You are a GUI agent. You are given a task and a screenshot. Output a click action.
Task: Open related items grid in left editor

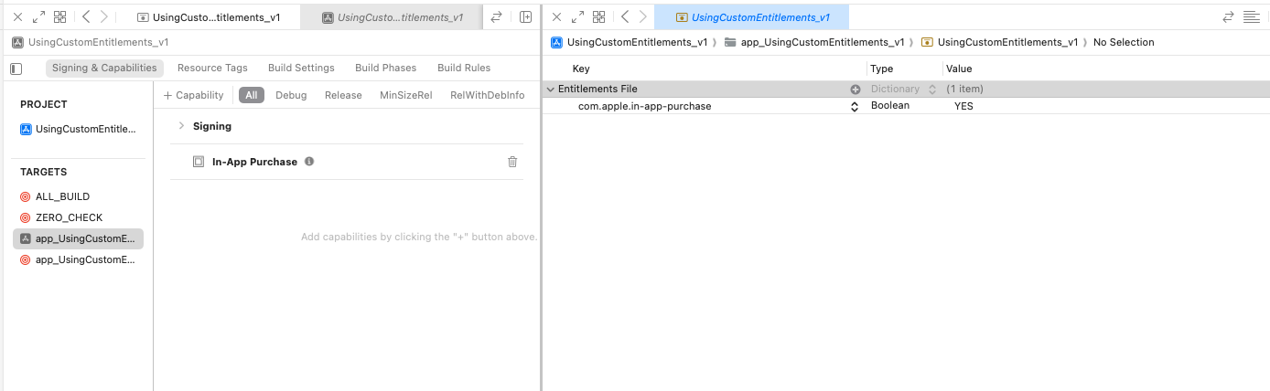59,16
